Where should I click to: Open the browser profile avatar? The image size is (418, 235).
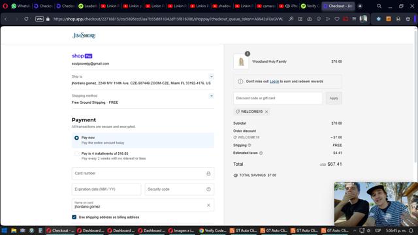tap(363, 19)
